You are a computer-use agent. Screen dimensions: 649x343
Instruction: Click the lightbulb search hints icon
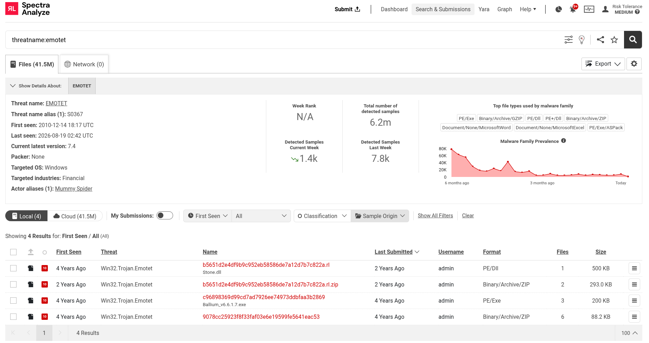[581, 40]
